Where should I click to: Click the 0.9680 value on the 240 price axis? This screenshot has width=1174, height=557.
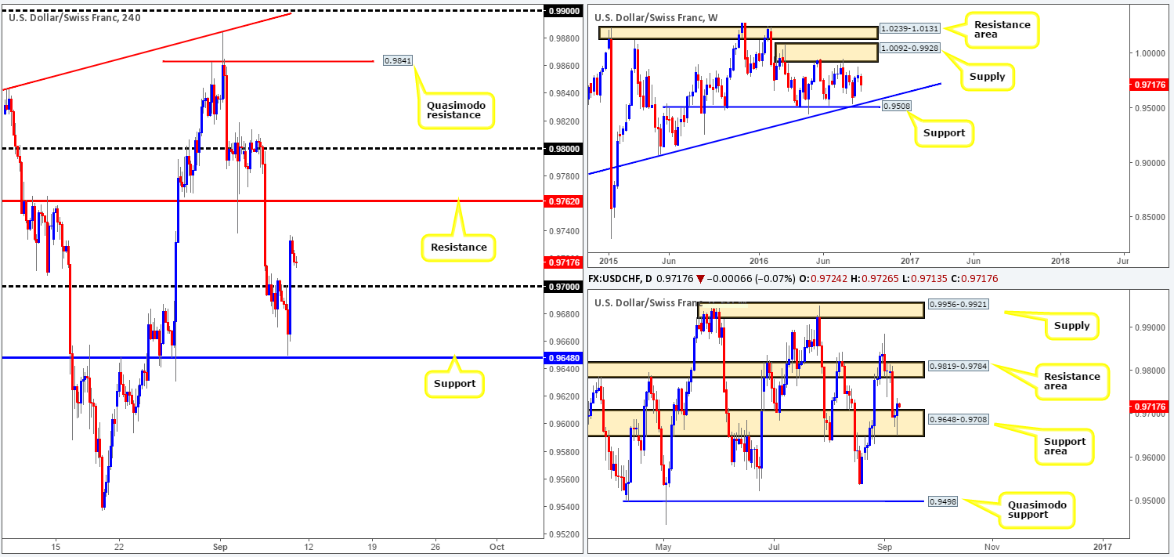pyautogui.click(x=564, y=314)
